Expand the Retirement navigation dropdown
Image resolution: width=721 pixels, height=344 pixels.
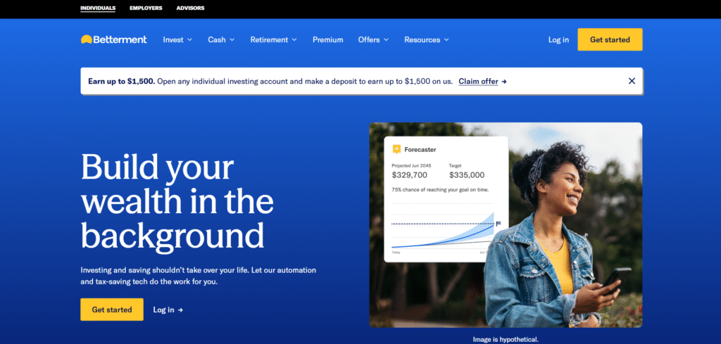pyautogui.click(x=273, y=39)
